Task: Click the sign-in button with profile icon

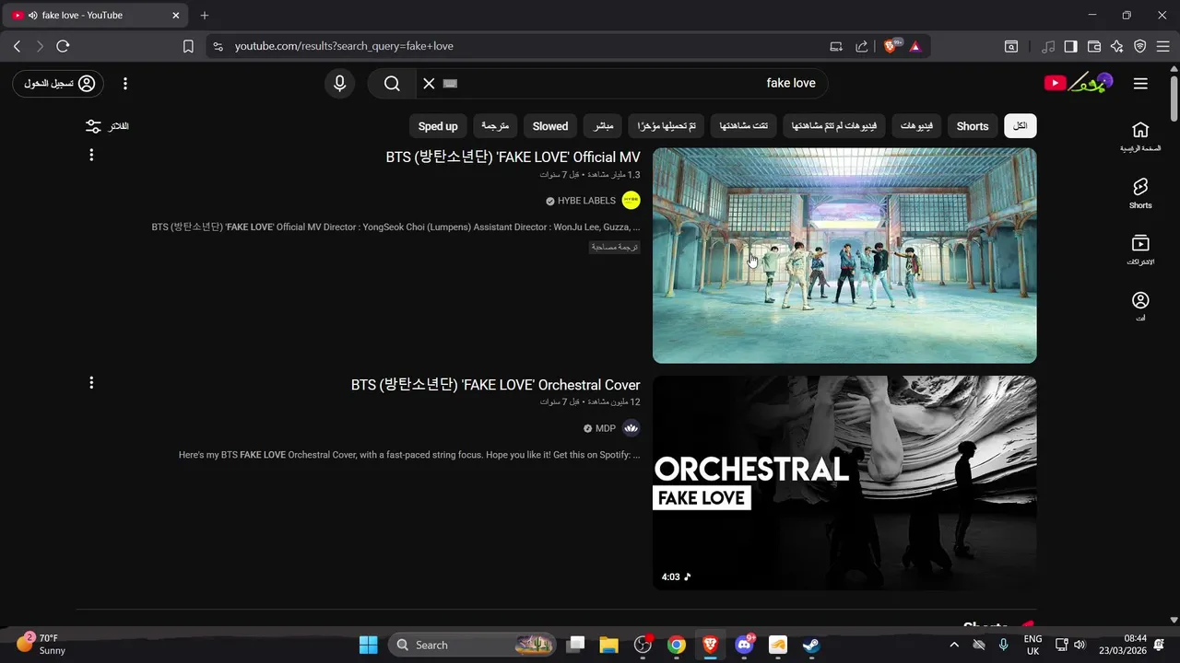Action: 58,84
